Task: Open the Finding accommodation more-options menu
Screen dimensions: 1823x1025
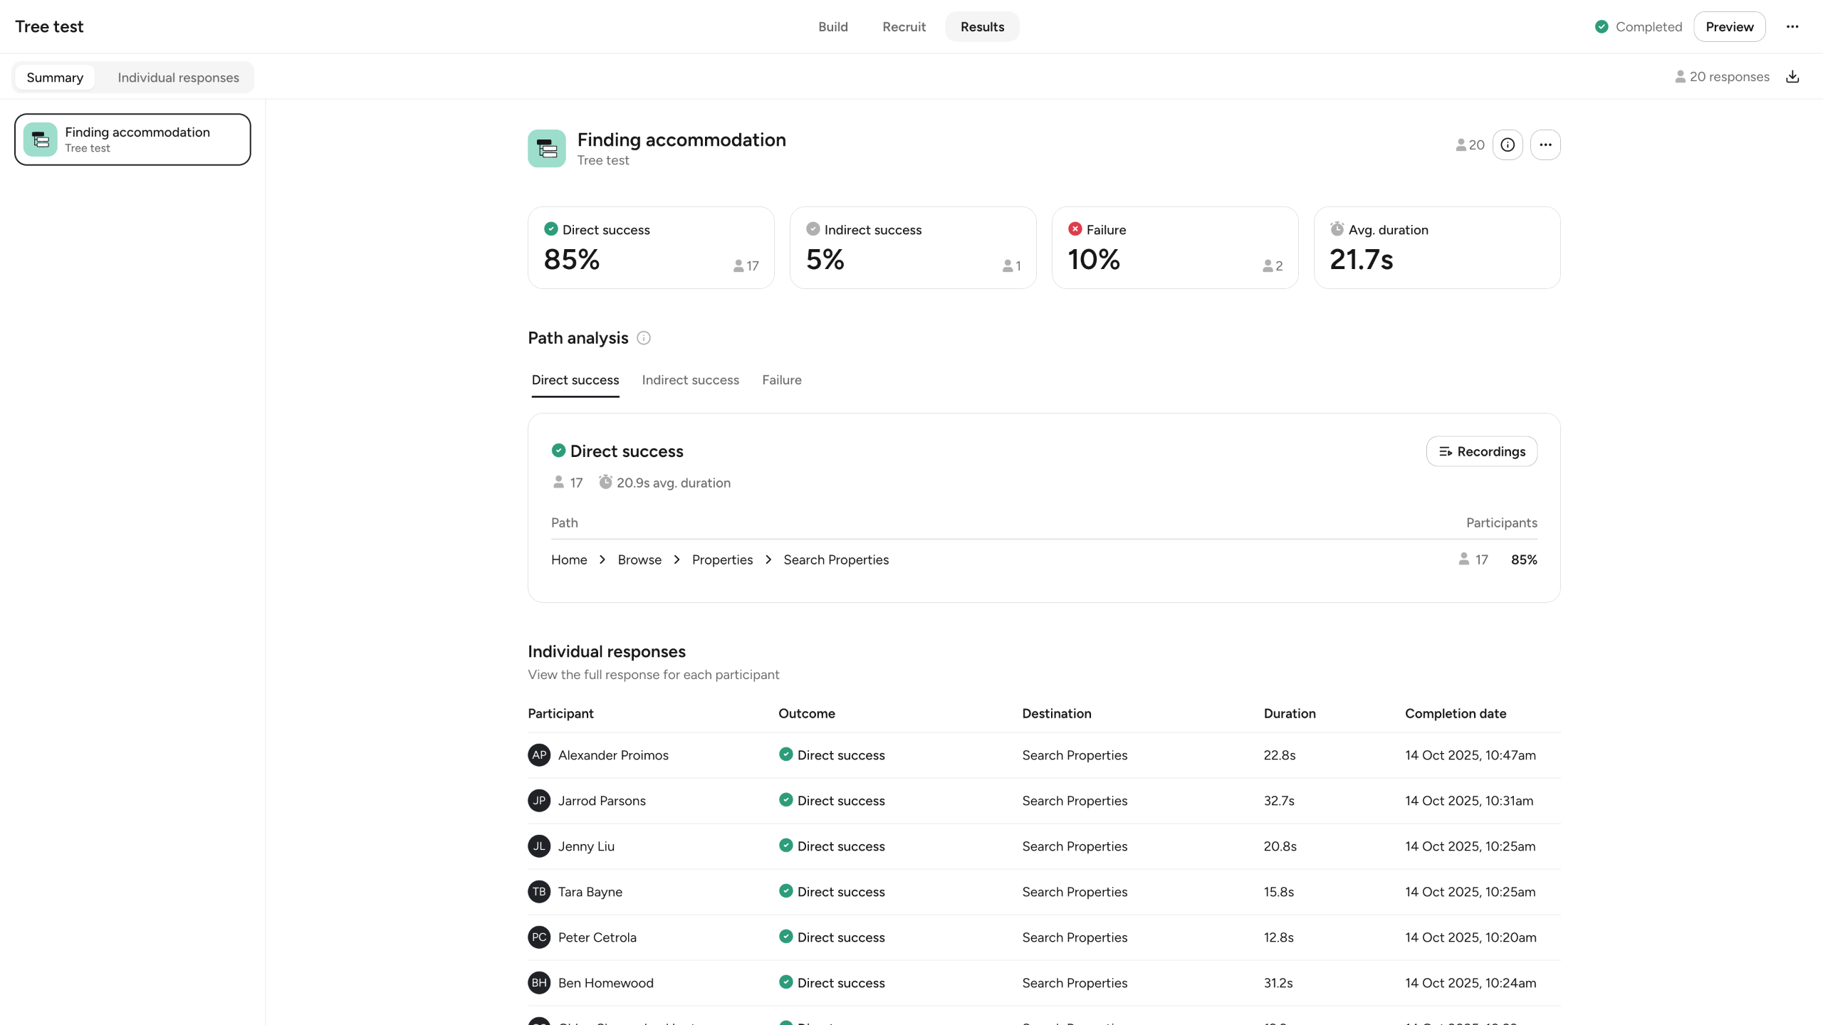Action: coord(1545,145)
